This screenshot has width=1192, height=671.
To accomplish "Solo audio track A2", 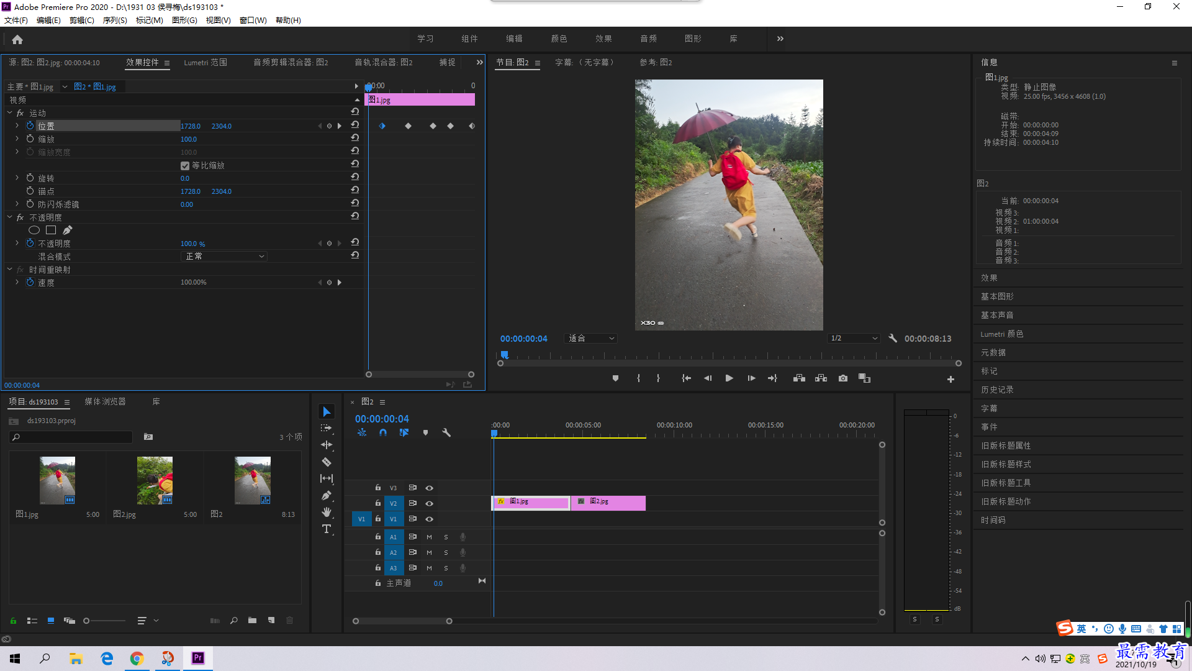I will 446,552.
